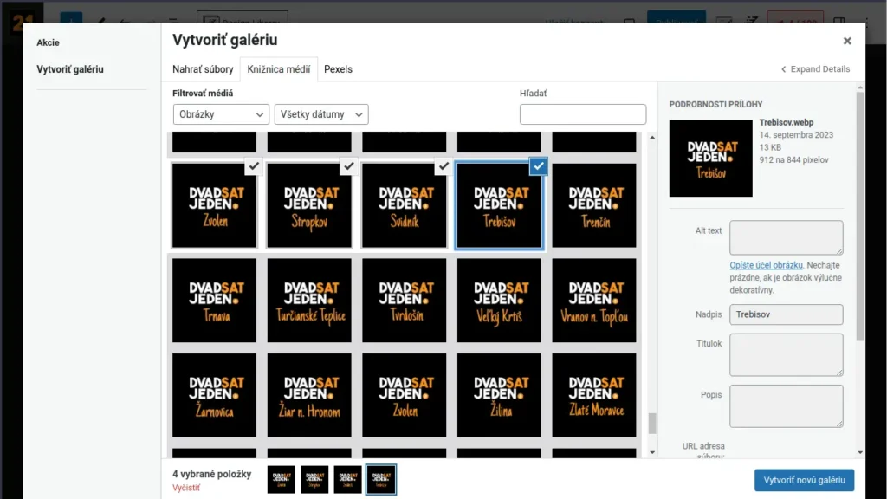Click the Trebisov.webp file name
This screenshot has height=499, width=887.
787,122
